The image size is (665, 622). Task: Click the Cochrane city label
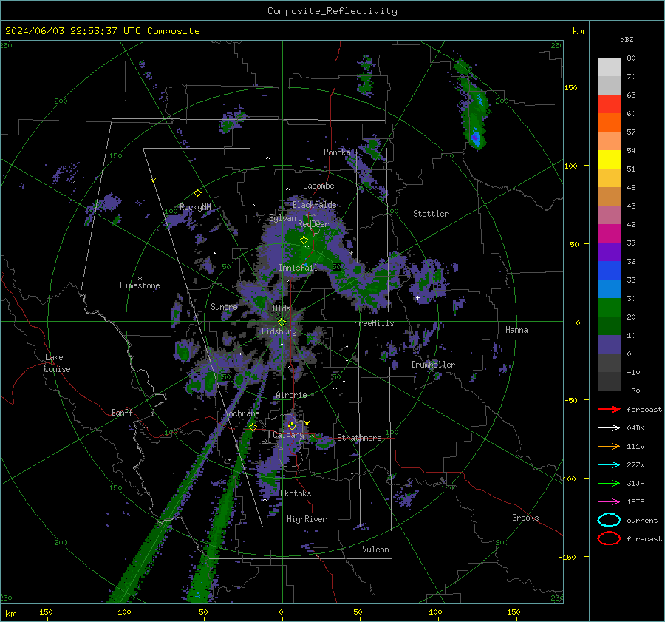click(242, 413)
